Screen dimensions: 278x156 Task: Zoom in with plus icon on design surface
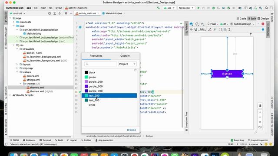(260, 112)
